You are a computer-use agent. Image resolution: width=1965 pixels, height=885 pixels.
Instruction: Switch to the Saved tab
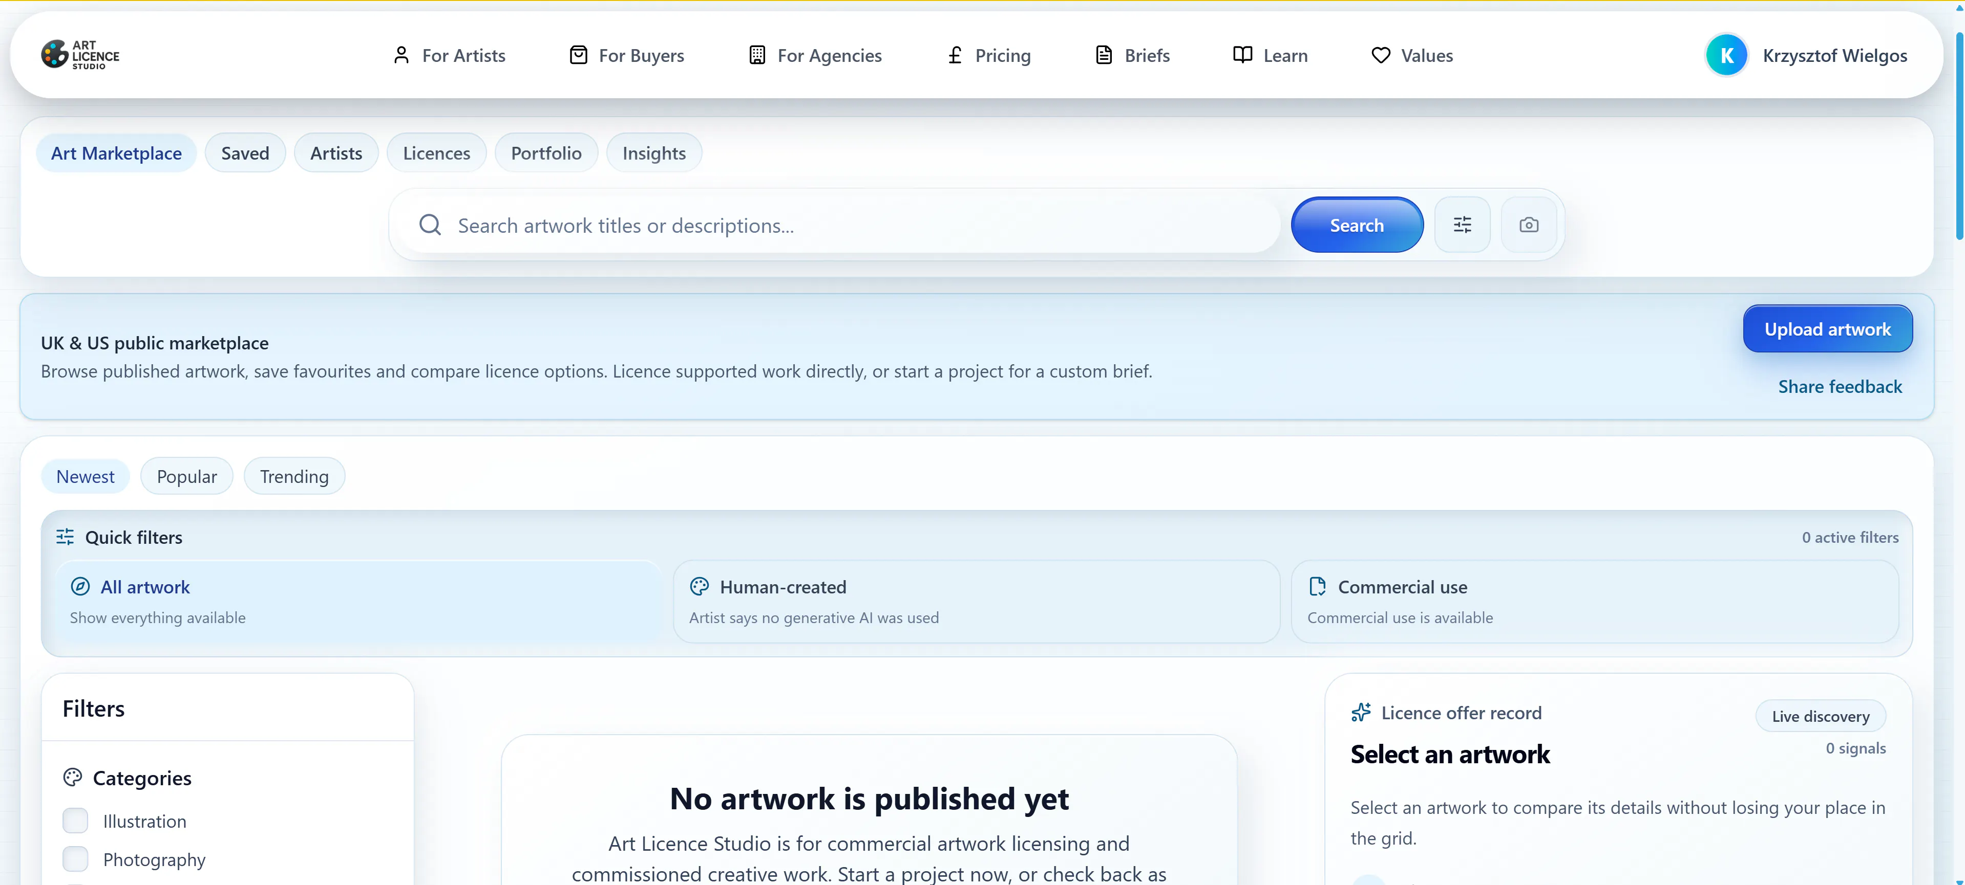245,152
